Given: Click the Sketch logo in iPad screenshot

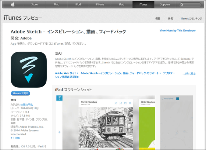Looking at the screenshot, I should tap(59, 98).
